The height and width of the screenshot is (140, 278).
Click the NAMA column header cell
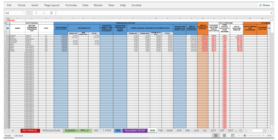click(x=18, y=28)
